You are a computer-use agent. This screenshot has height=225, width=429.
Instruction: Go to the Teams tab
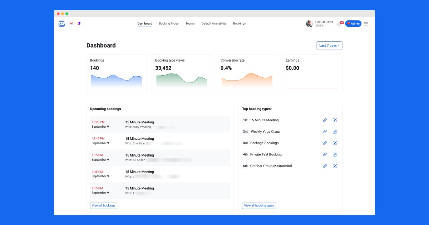coord(190,24)
